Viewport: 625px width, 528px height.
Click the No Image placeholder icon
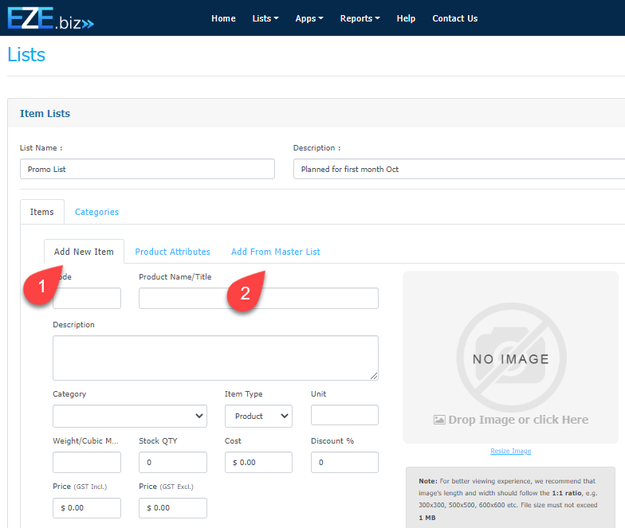tap(510, 358)
